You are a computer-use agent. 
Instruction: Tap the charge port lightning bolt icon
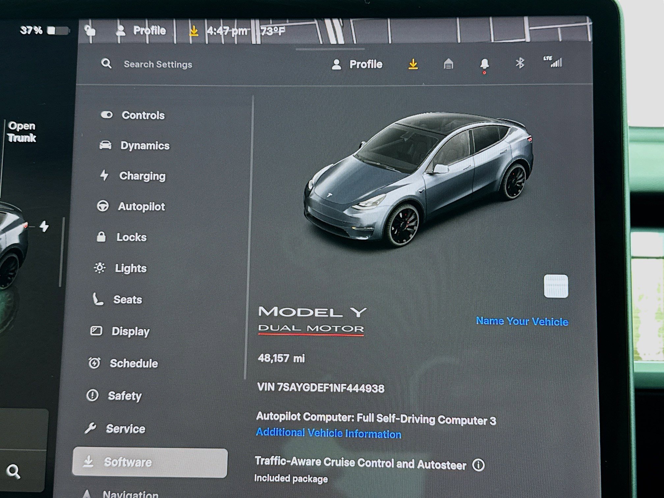(44, 226)
